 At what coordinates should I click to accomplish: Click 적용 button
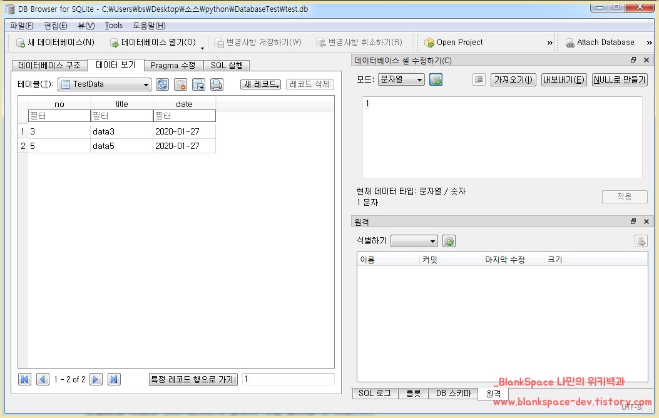(x=625, y=196)
